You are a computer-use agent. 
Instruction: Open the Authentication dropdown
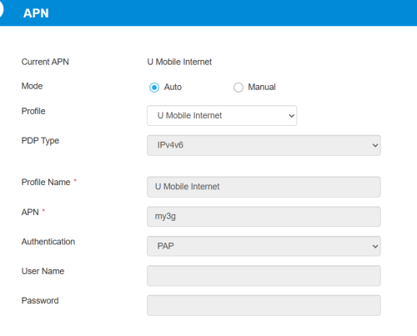pyautogui.click(x=264, y=246)
